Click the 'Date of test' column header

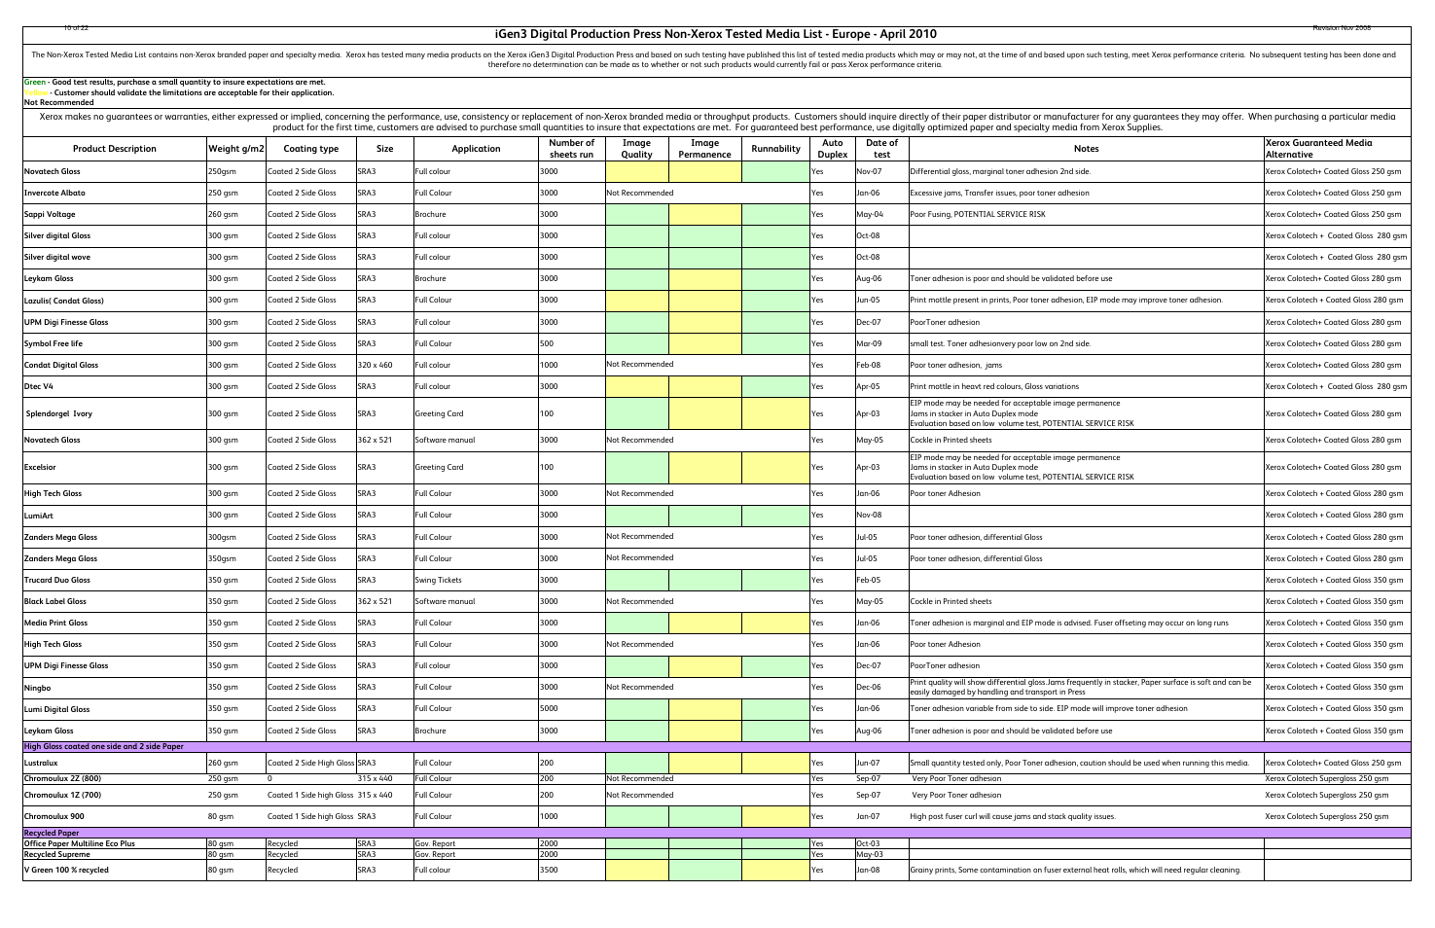(881, 149)
